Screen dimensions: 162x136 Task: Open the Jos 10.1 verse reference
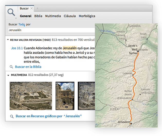[x=17, y=48]
